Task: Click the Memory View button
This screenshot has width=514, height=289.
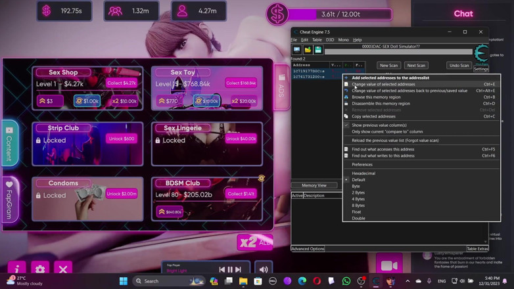Action: click(x=314, y=185)
